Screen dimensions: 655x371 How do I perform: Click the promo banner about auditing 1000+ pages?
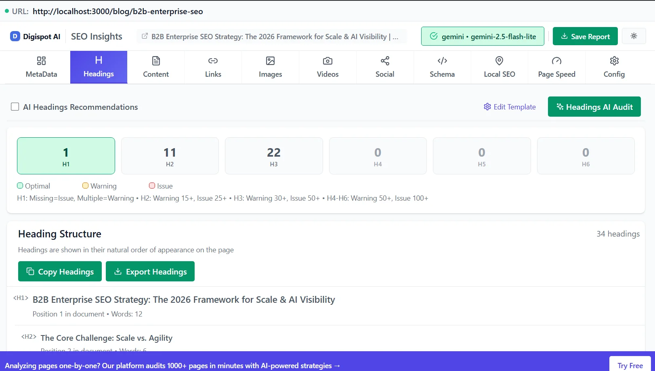click(172, 366)
